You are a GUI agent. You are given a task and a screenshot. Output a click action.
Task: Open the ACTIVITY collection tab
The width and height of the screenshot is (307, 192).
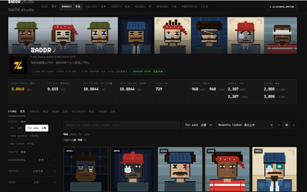[83, 112]
